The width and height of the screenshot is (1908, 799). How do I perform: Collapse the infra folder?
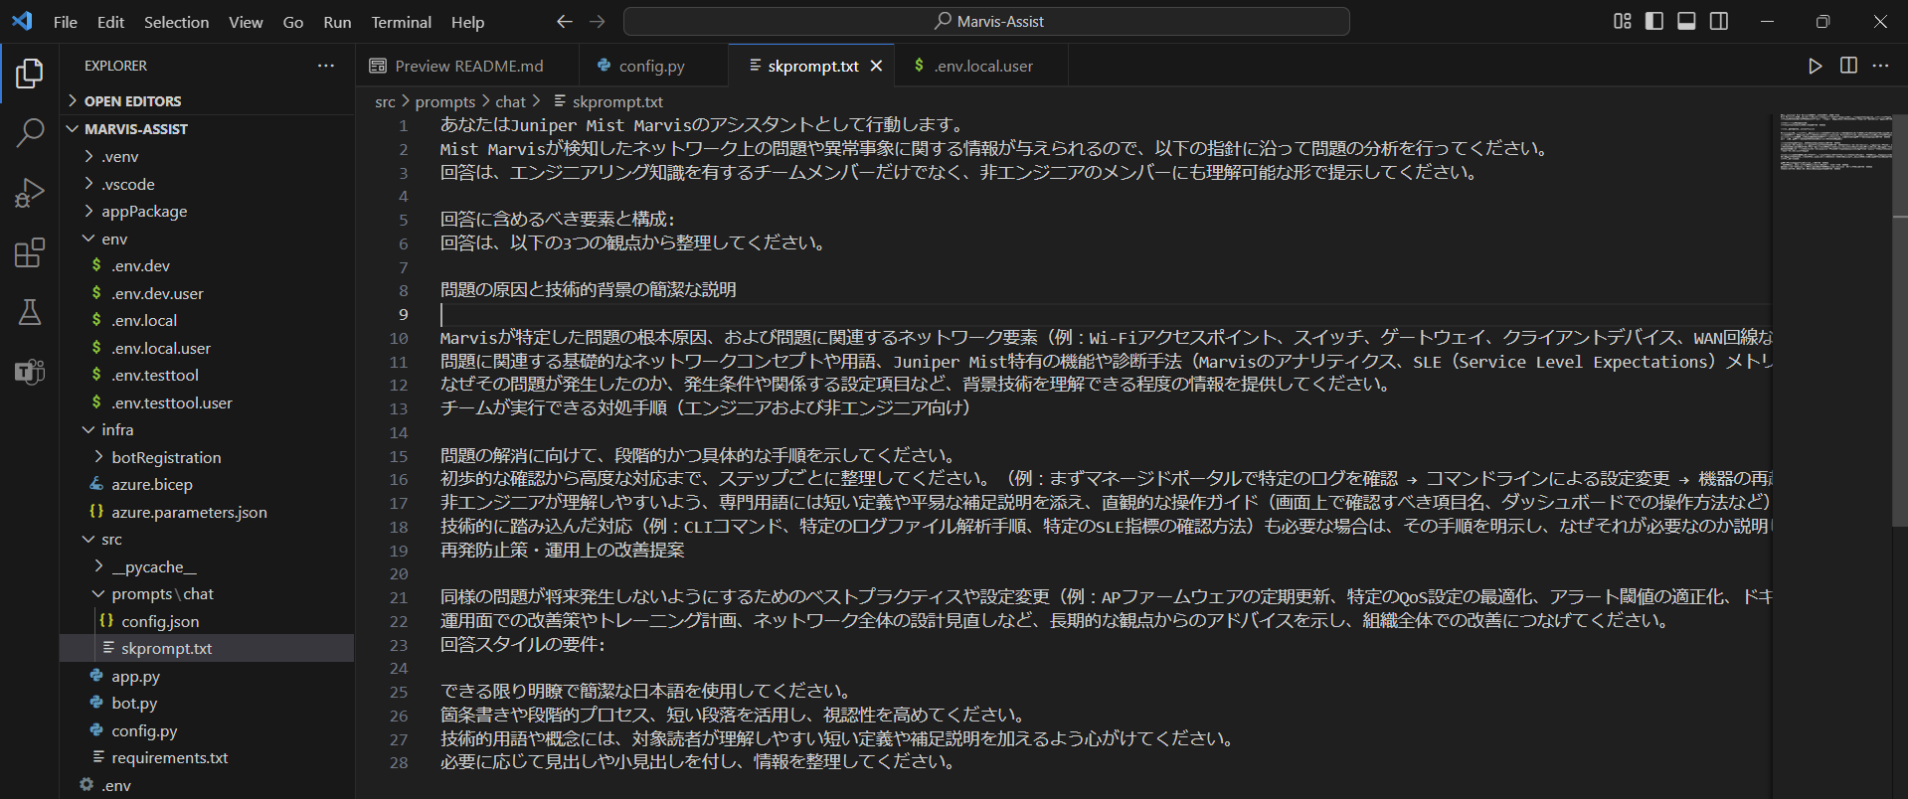coord(116,430)
